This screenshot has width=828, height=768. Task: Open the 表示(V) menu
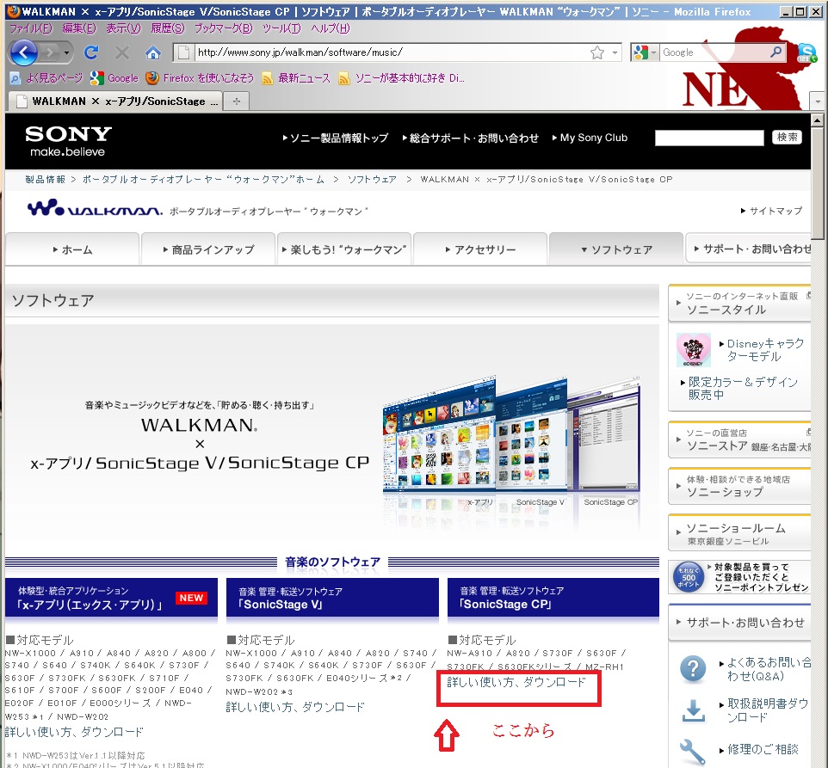[123, 28]
